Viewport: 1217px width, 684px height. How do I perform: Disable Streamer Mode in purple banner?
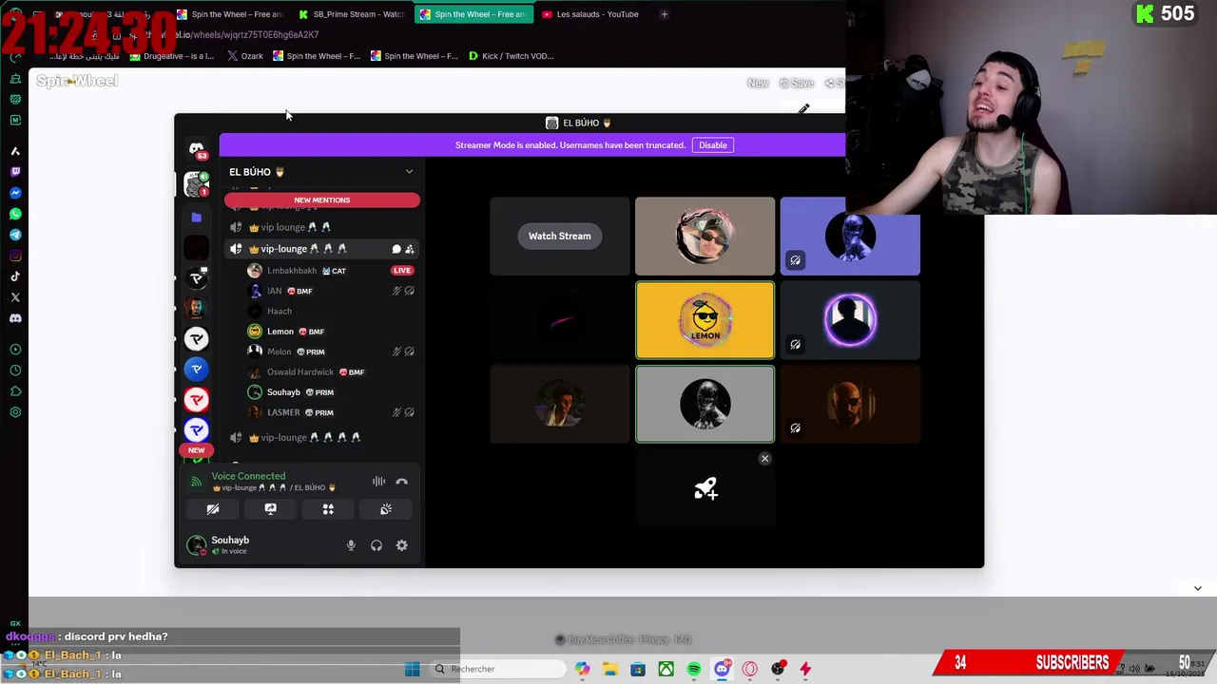tap(713, 145)
